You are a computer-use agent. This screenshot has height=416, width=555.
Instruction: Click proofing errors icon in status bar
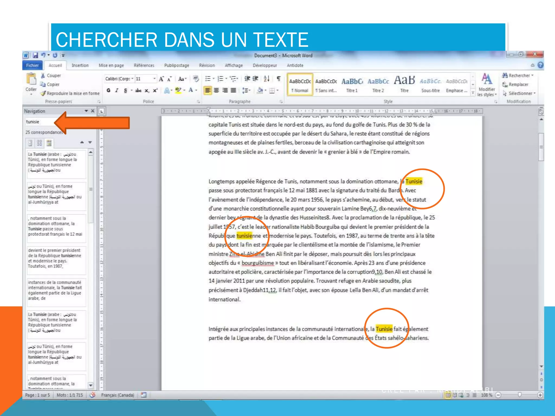(92, 395)
